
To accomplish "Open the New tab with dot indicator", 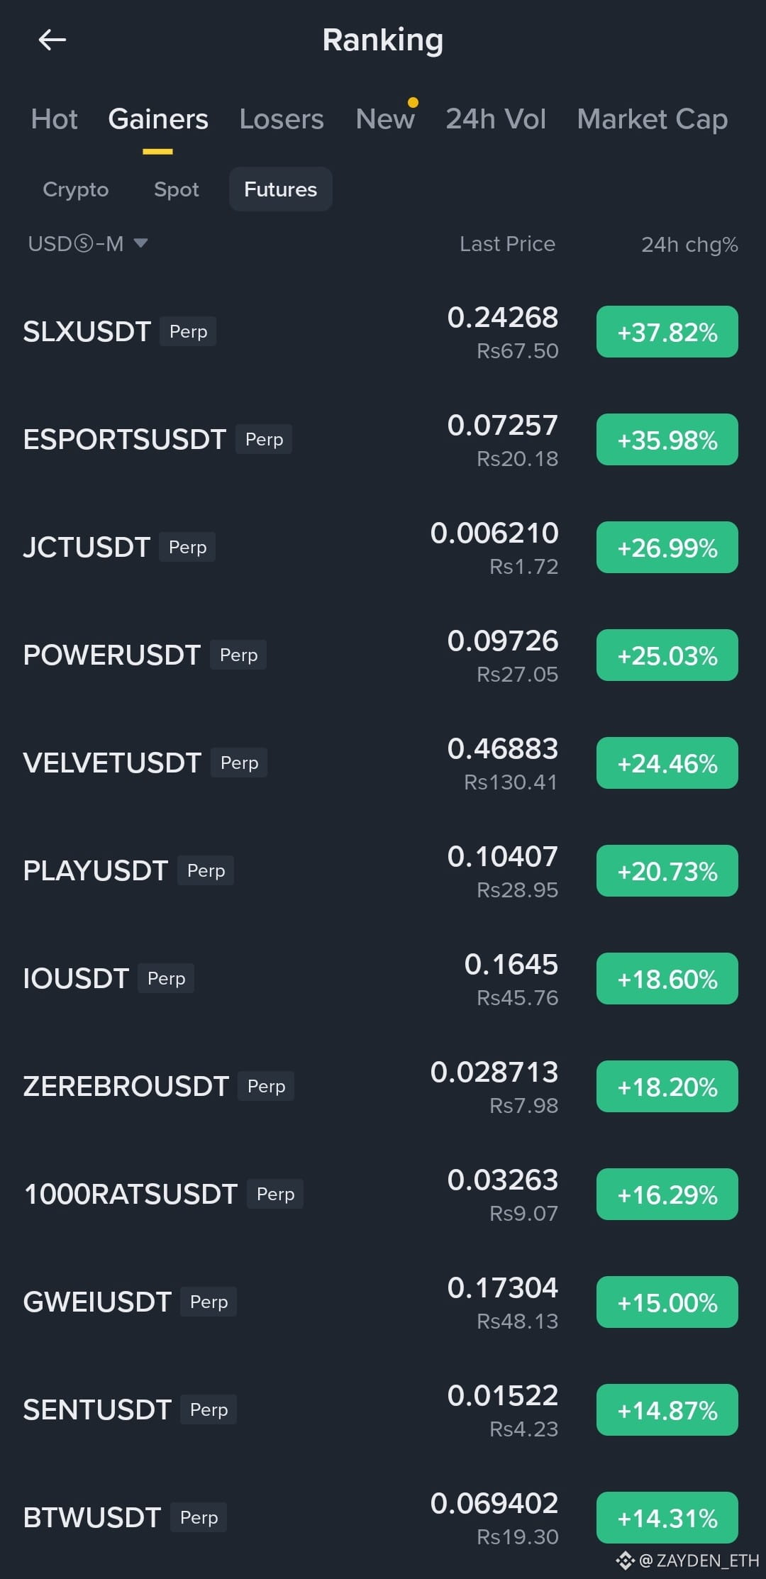I will click(386, 119).
